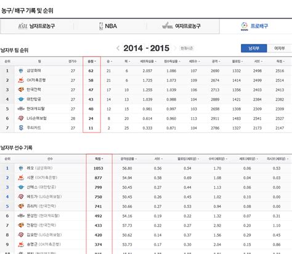
Task: Sort player records by 블로킹(세트당) column
Action: (188, 159)
